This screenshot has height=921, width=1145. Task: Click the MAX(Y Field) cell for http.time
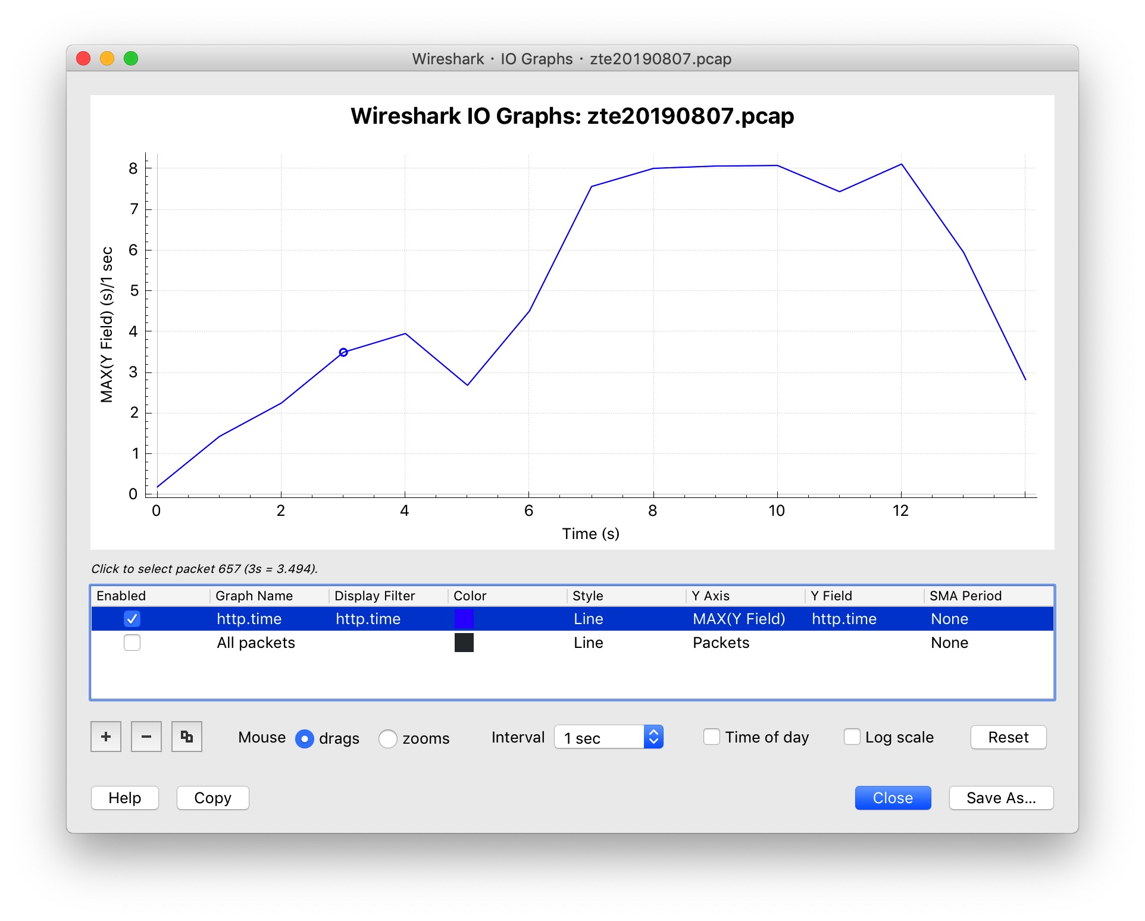[x=739, y=619]
